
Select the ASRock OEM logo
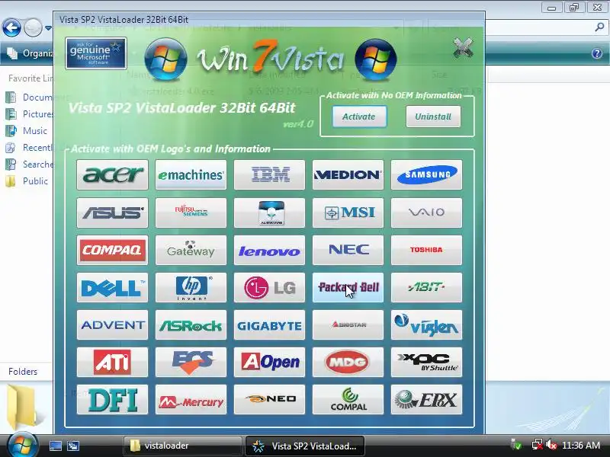pos(191,325)
